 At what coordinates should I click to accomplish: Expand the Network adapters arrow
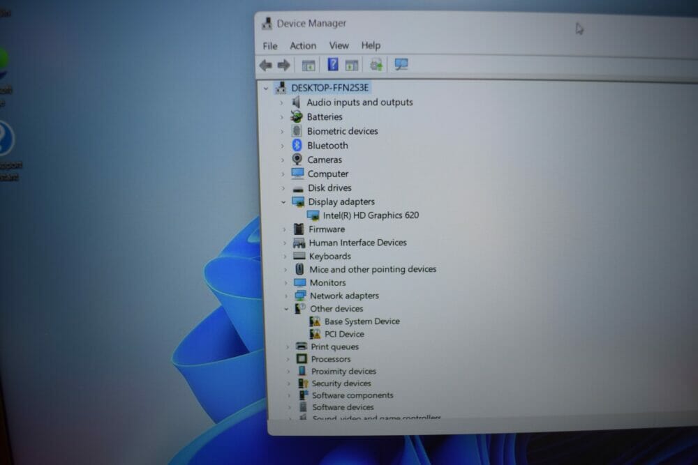point(285,296)
